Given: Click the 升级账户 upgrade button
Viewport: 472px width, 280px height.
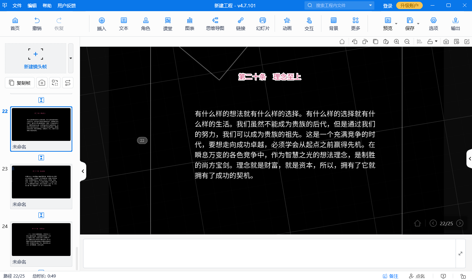Looking at the screenshot, I should tap(409, 6).
